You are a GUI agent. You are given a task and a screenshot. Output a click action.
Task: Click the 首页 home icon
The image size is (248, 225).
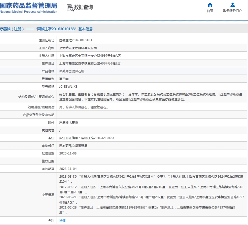(x=210, y=5)
